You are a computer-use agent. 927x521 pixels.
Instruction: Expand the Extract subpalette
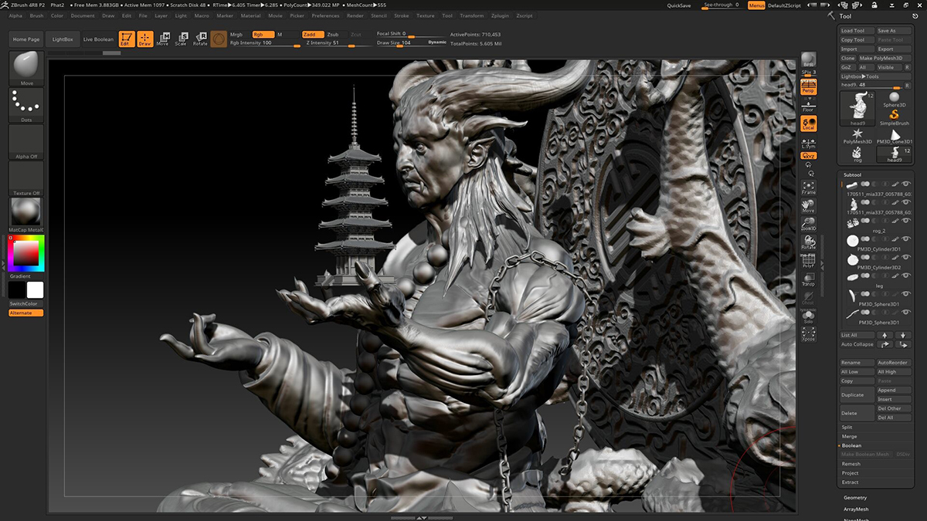(850, 482)
